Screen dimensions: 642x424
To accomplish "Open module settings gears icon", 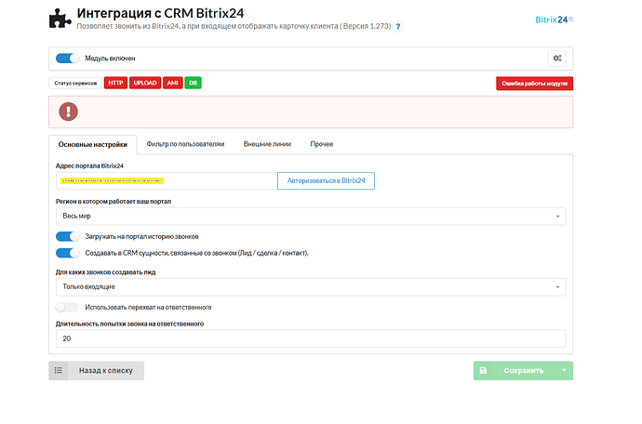I will point(557,59).
